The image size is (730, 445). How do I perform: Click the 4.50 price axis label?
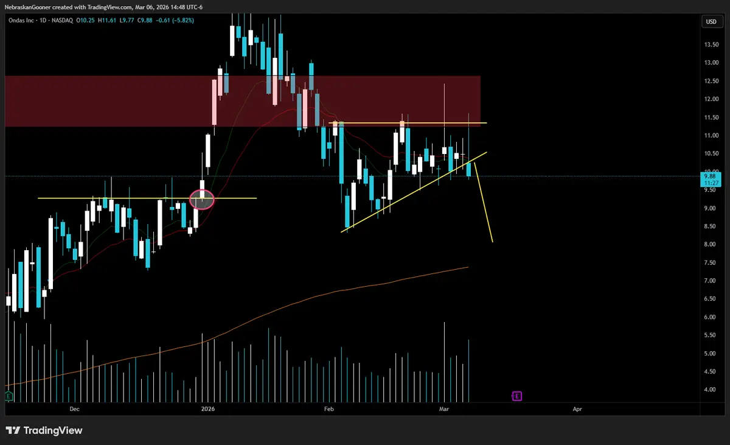click(711, 372)
